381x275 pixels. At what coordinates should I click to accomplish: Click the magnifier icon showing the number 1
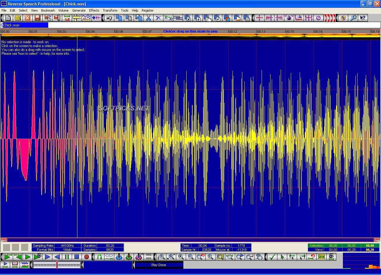click(210, 257)
